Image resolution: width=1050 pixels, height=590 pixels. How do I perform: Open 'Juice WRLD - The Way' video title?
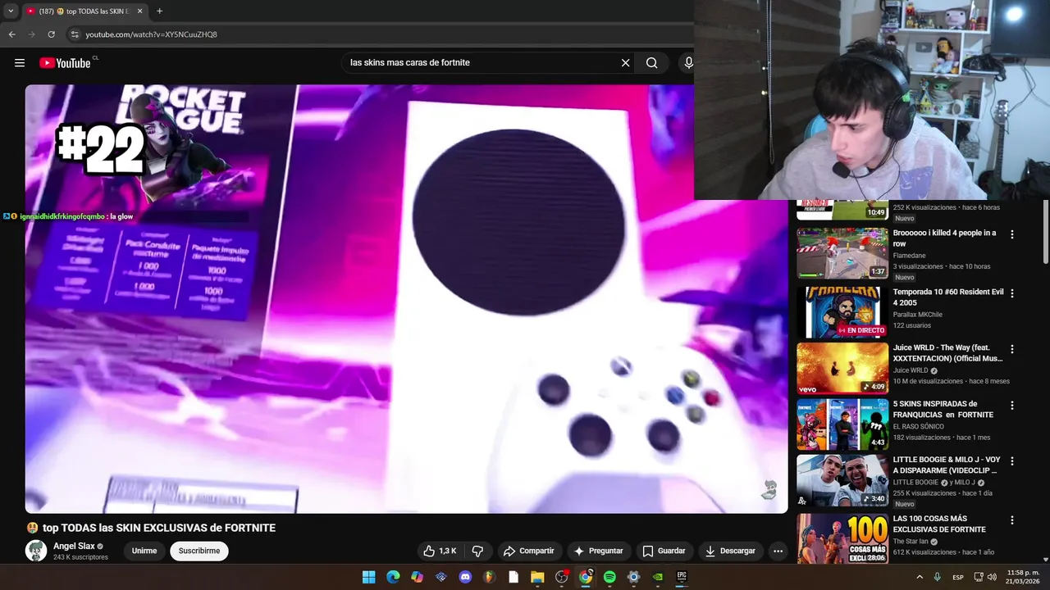947,353
